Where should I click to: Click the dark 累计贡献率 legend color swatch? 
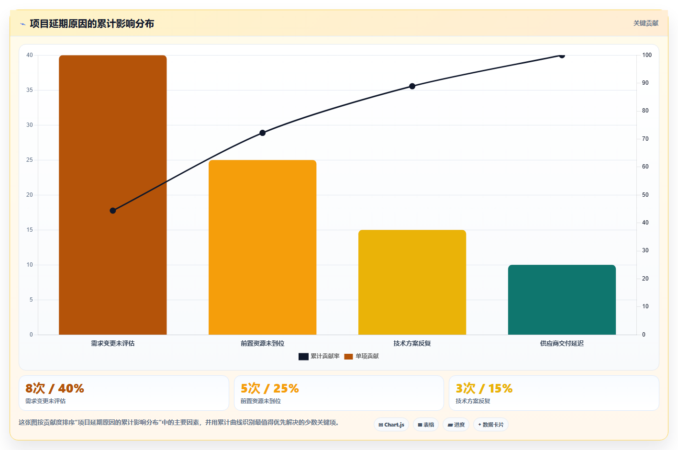(x=303, y=357)
